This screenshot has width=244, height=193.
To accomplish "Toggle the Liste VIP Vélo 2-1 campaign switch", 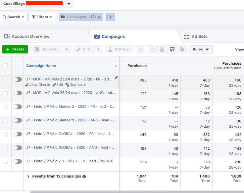I will [18, 161].
